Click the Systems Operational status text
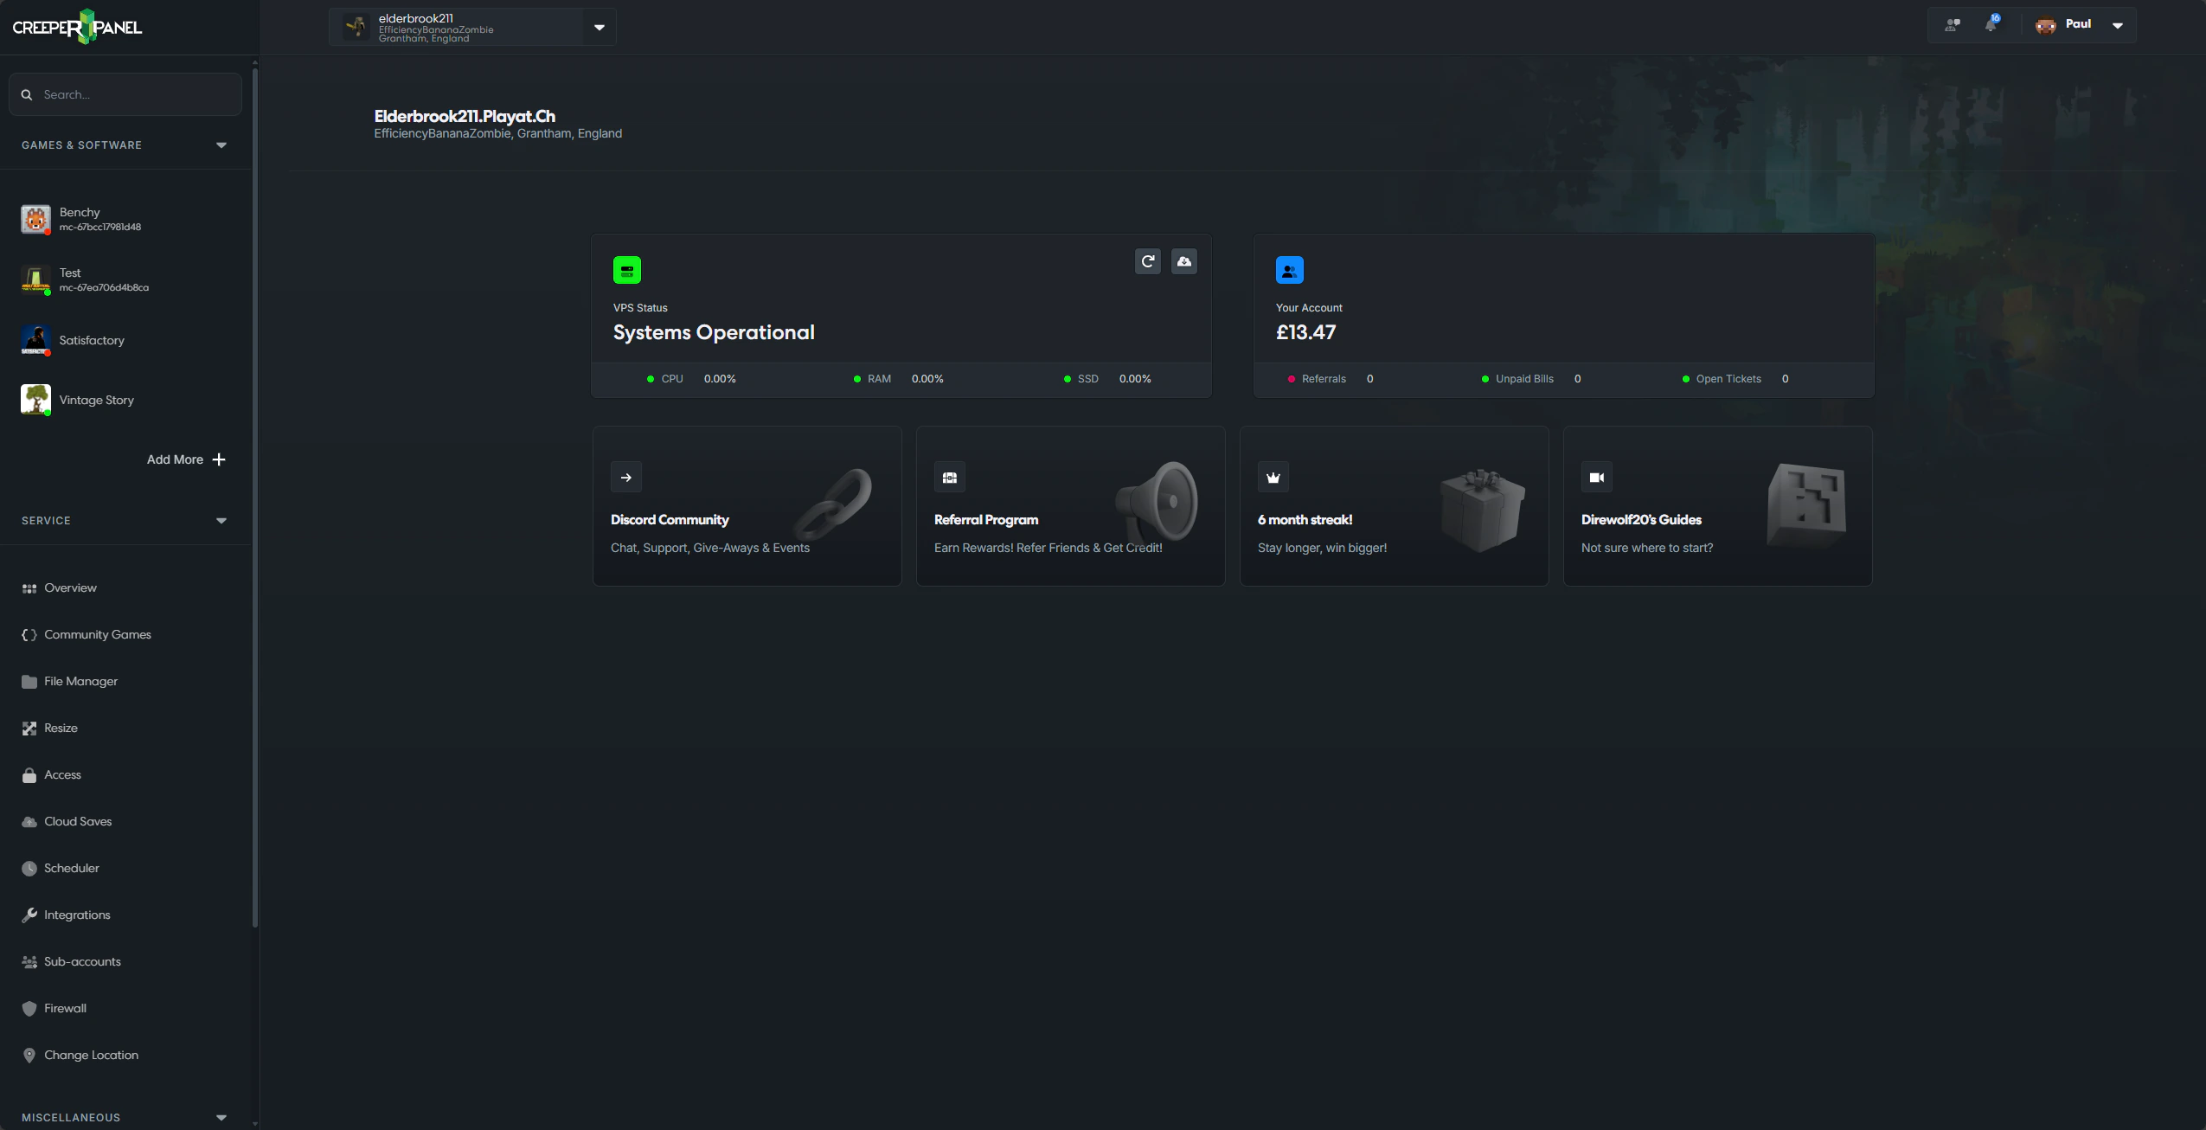 [x=714, y=332]
